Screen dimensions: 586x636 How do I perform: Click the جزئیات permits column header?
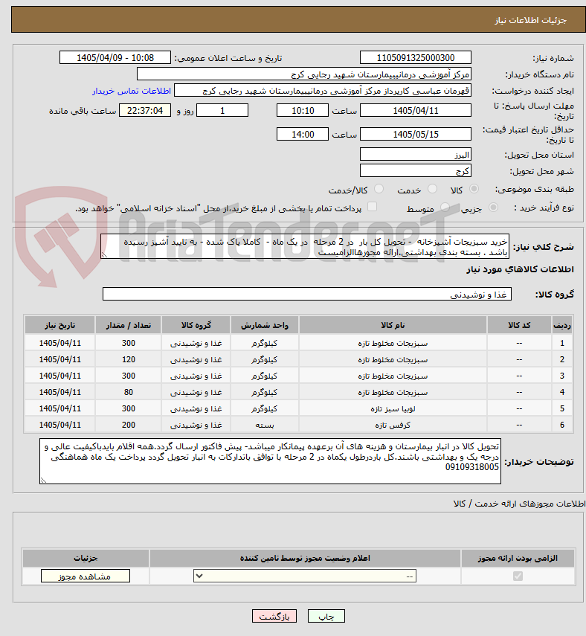click(86, 559)
